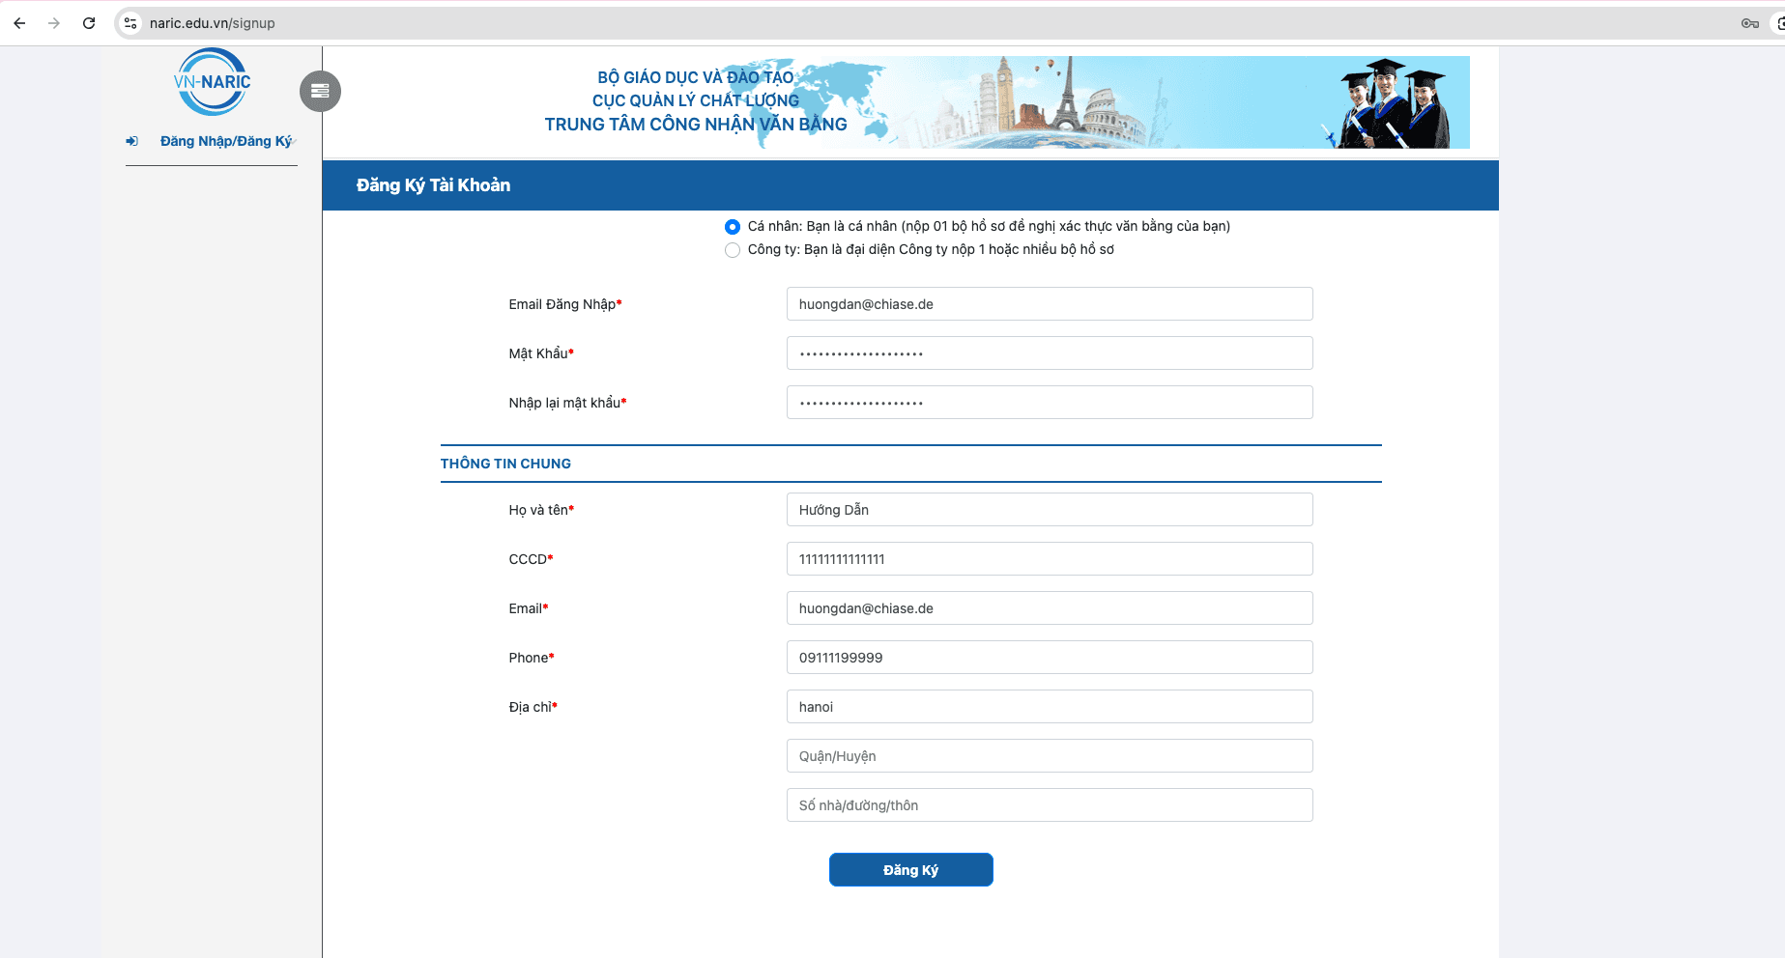This screenshot has height=958, width=1785.
Task: Click the CCCD number field
Action: 1049,559
